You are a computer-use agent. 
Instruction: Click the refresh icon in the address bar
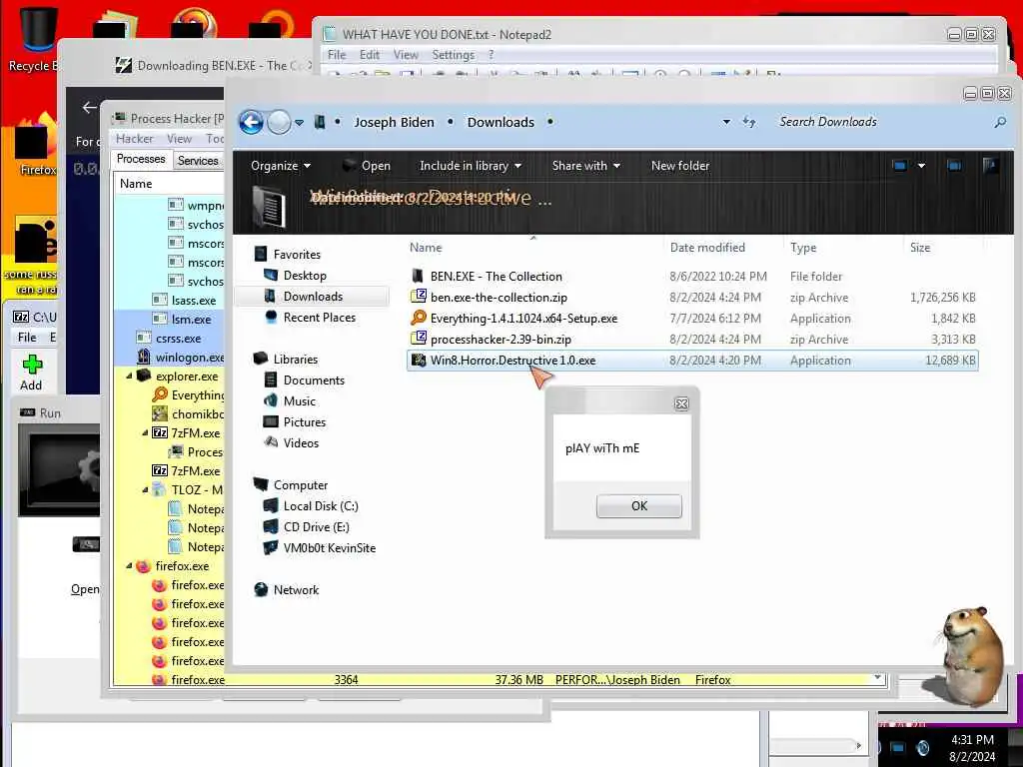coord(749,122)
